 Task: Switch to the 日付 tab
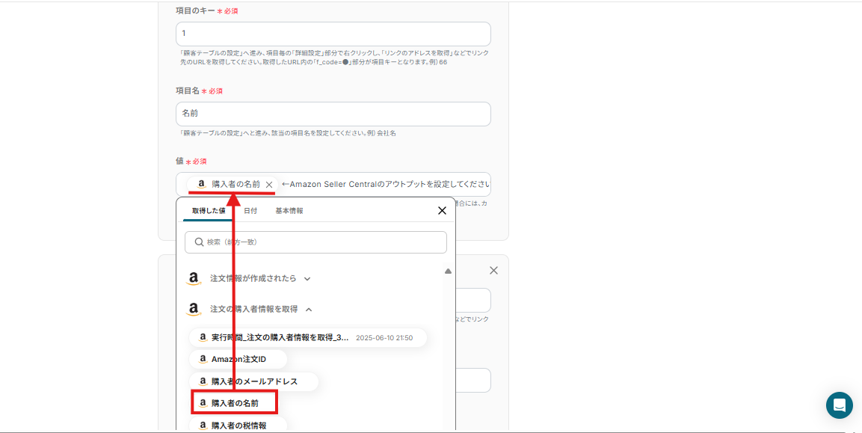250,211
